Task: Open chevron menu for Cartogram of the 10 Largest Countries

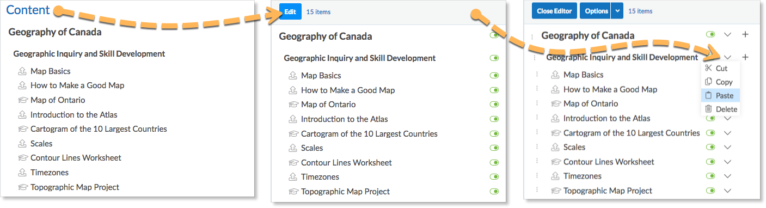Action: pos(728,133)
